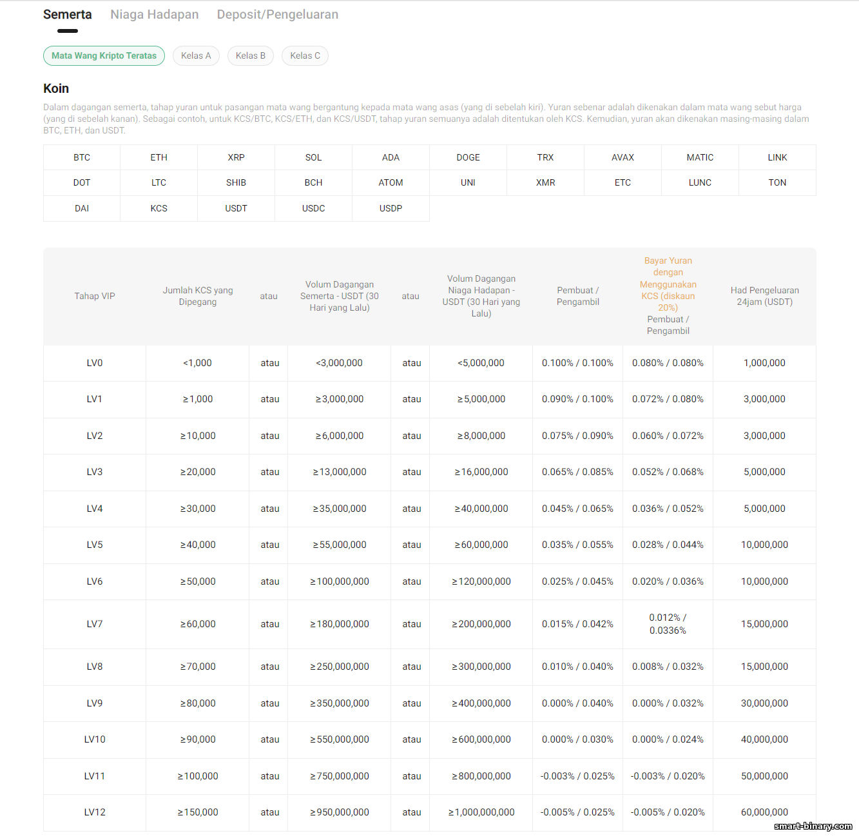Select Mata Wang Kripto Teratas filter
Viewport: 859px width, 838px height.
pos(104,56)
